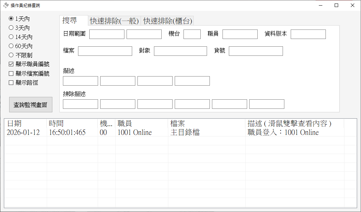Viewport: 361px width, 212px height.
Task: Select the 14天內 option
Action: (x=11, y=37)
